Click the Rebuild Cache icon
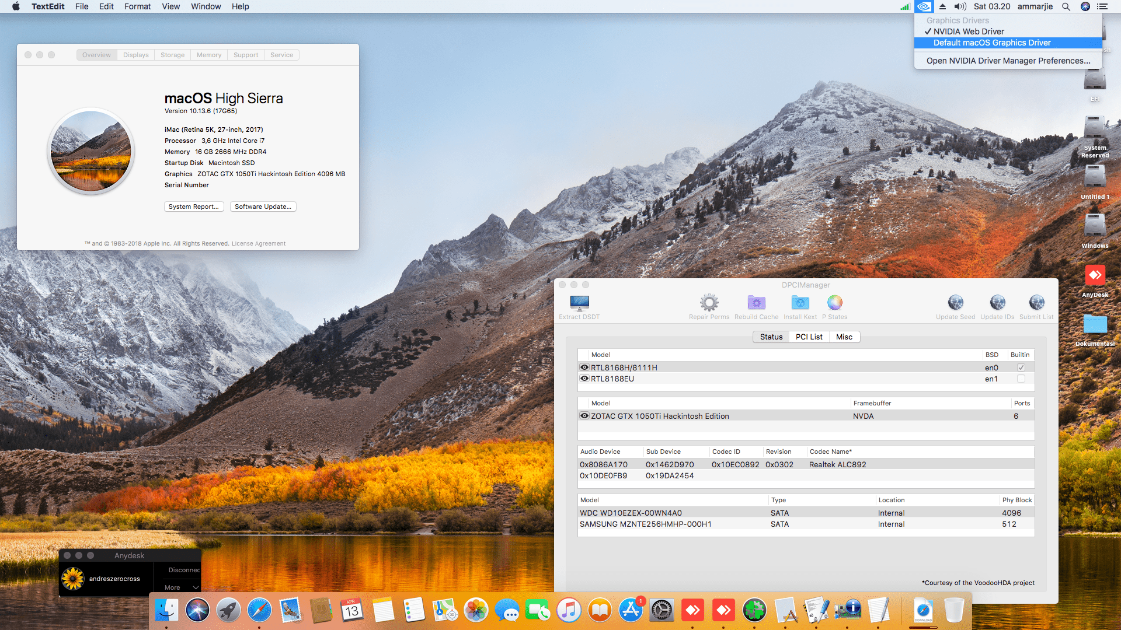 [x=756, y=303]
